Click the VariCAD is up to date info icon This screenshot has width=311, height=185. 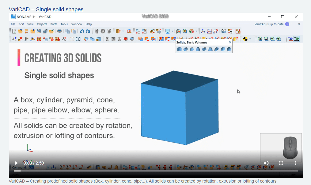pos(287,24)
